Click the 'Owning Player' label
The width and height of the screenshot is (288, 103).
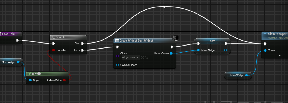click(x=129, y=65)
